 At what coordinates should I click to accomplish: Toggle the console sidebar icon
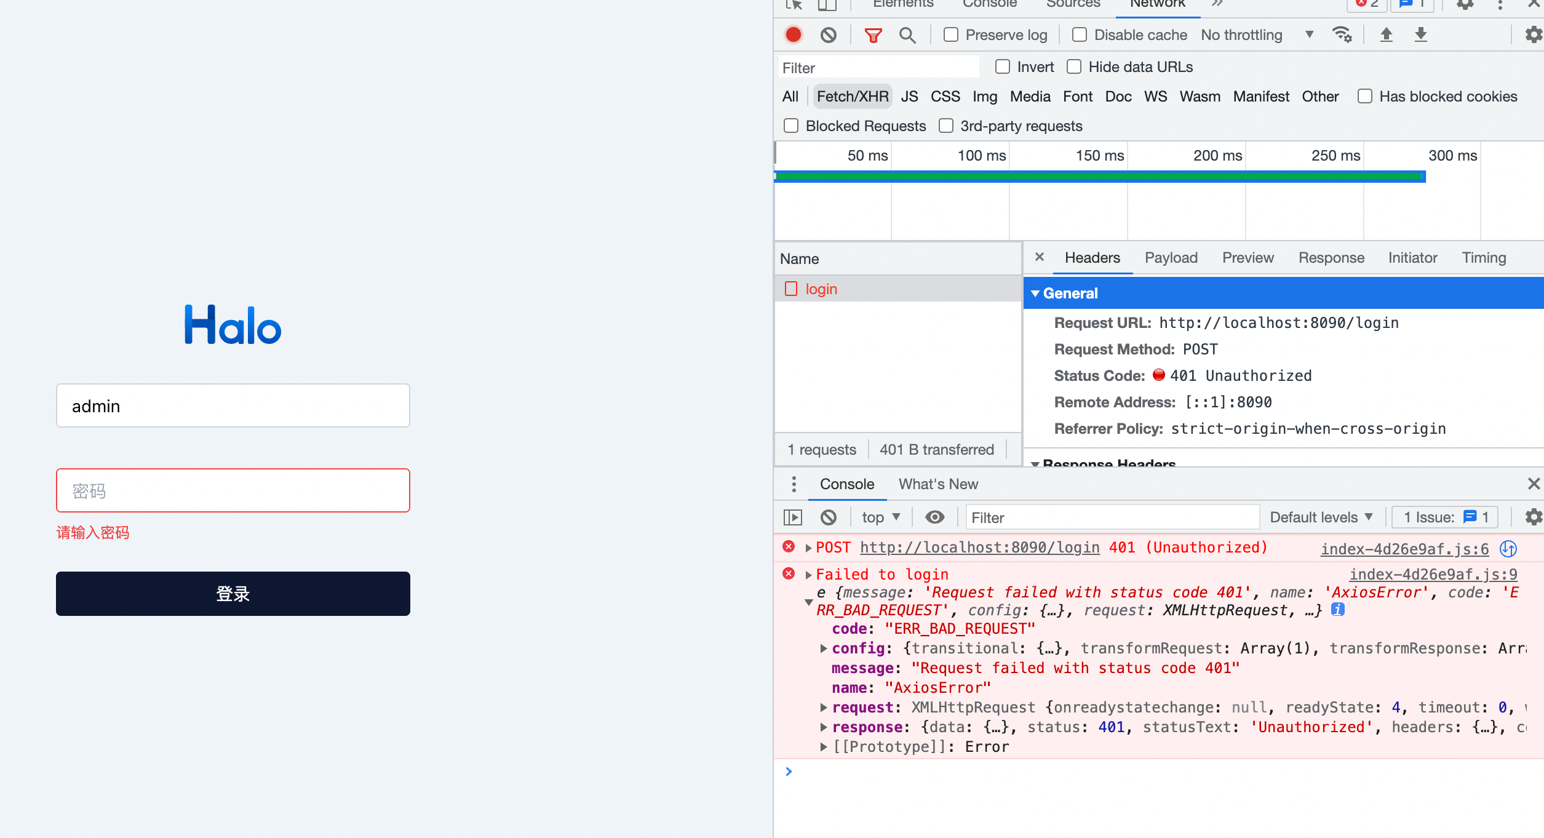click(x=793, y=517)
